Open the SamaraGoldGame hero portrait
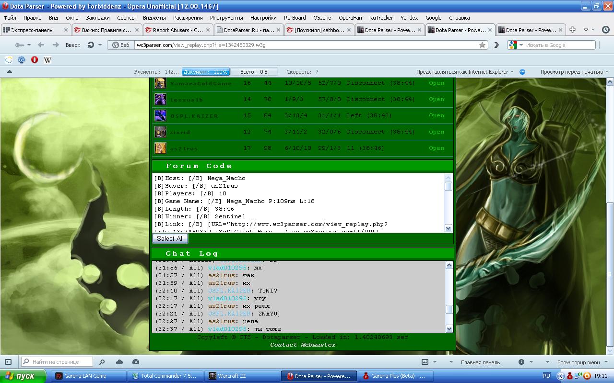The width and height of the screenshot is (614, 383). click(x=160, y=83)
